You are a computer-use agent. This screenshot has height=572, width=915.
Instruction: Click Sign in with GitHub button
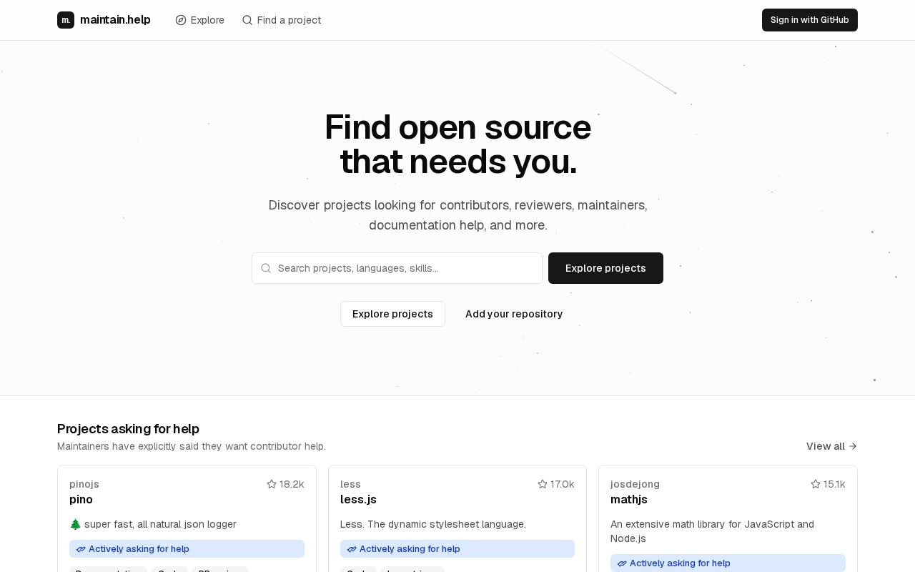click(x=810, y=20)
